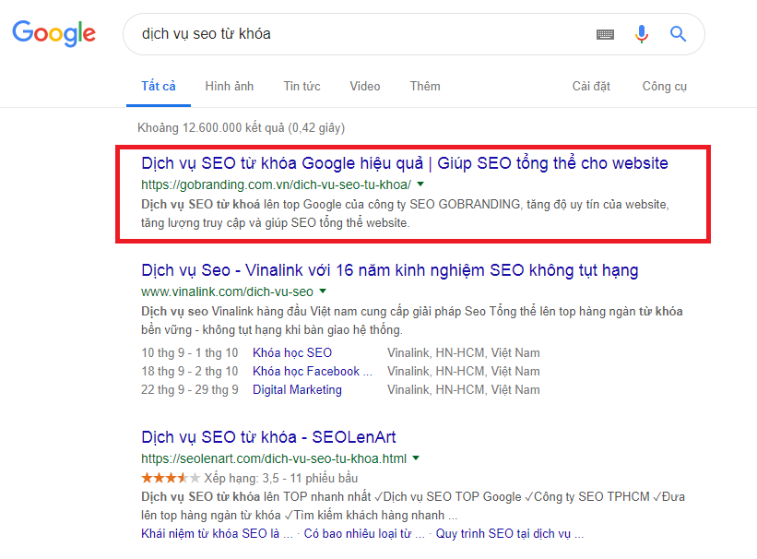This screenshot has height=559, width=757.
Task: Open the 'Khóa học Facebook ...' sitelink
Action: (x=313, y=371)
